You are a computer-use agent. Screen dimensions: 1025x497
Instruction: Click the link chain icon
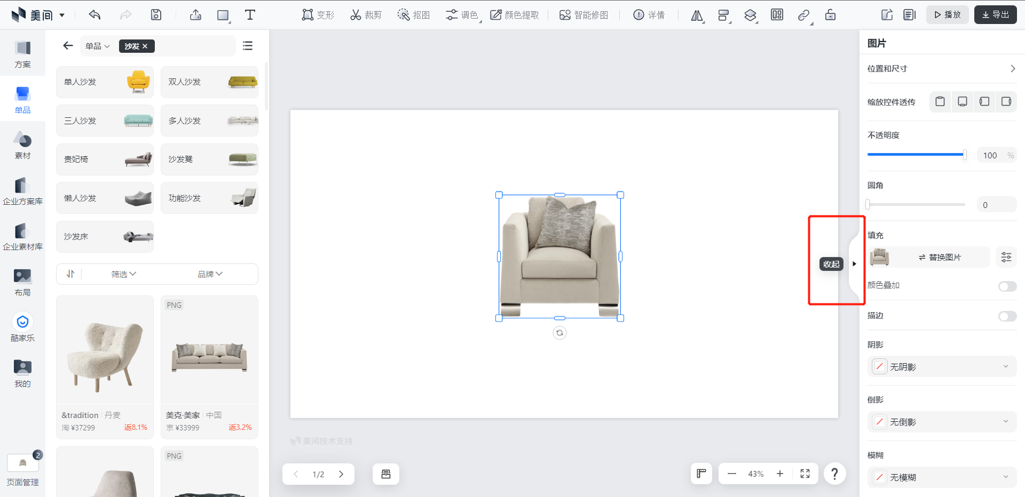pyautogui.click(x=803, y=15)
